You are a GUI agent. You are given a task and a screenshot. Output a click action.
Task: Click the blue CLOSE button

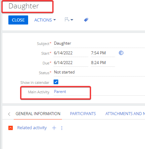tap(18, 20)
